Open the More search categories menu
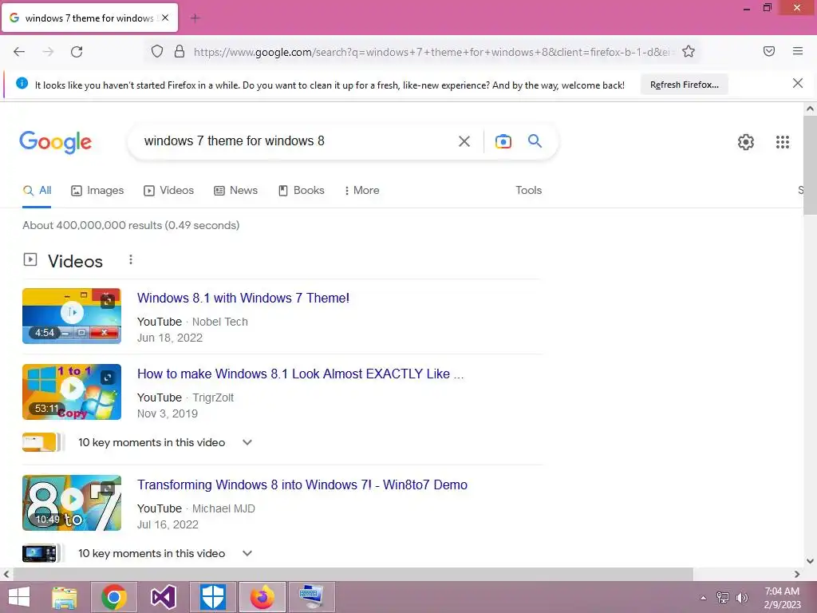This screenshot has width=817, height=613. point(361,190)
